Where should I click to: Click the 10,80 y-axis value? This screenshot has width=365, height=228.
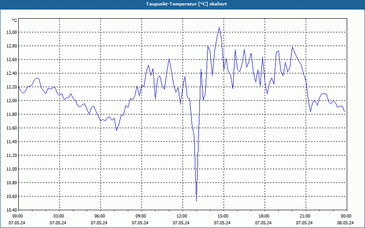click(12, 183)
